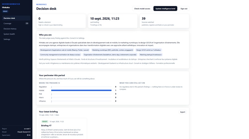Click the Who you are heading
Viewport: 249px width, 139px height.
click(45, 35)
